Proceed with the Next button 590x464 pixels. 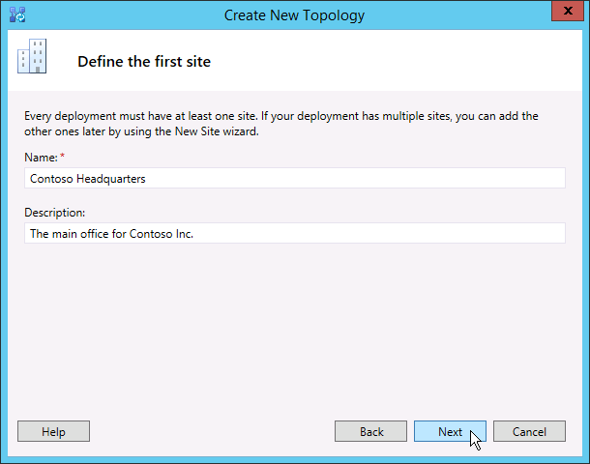pyautogui.click(x=450, y=431)
